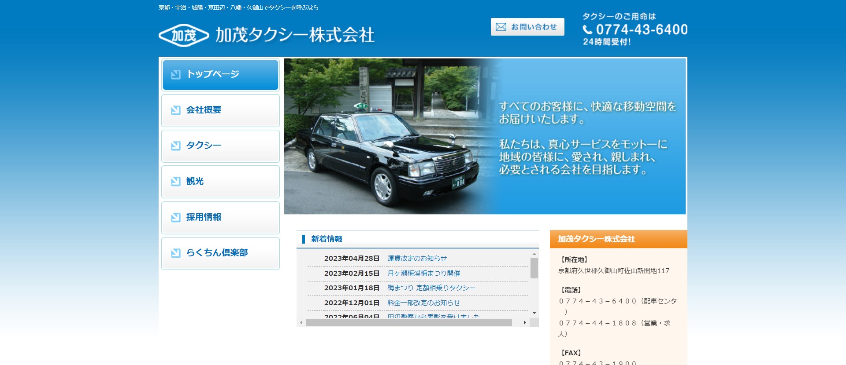Screen dimensions: 846x365
Task: Click the タクシーのご用命は text
Action: coord(619,16)
